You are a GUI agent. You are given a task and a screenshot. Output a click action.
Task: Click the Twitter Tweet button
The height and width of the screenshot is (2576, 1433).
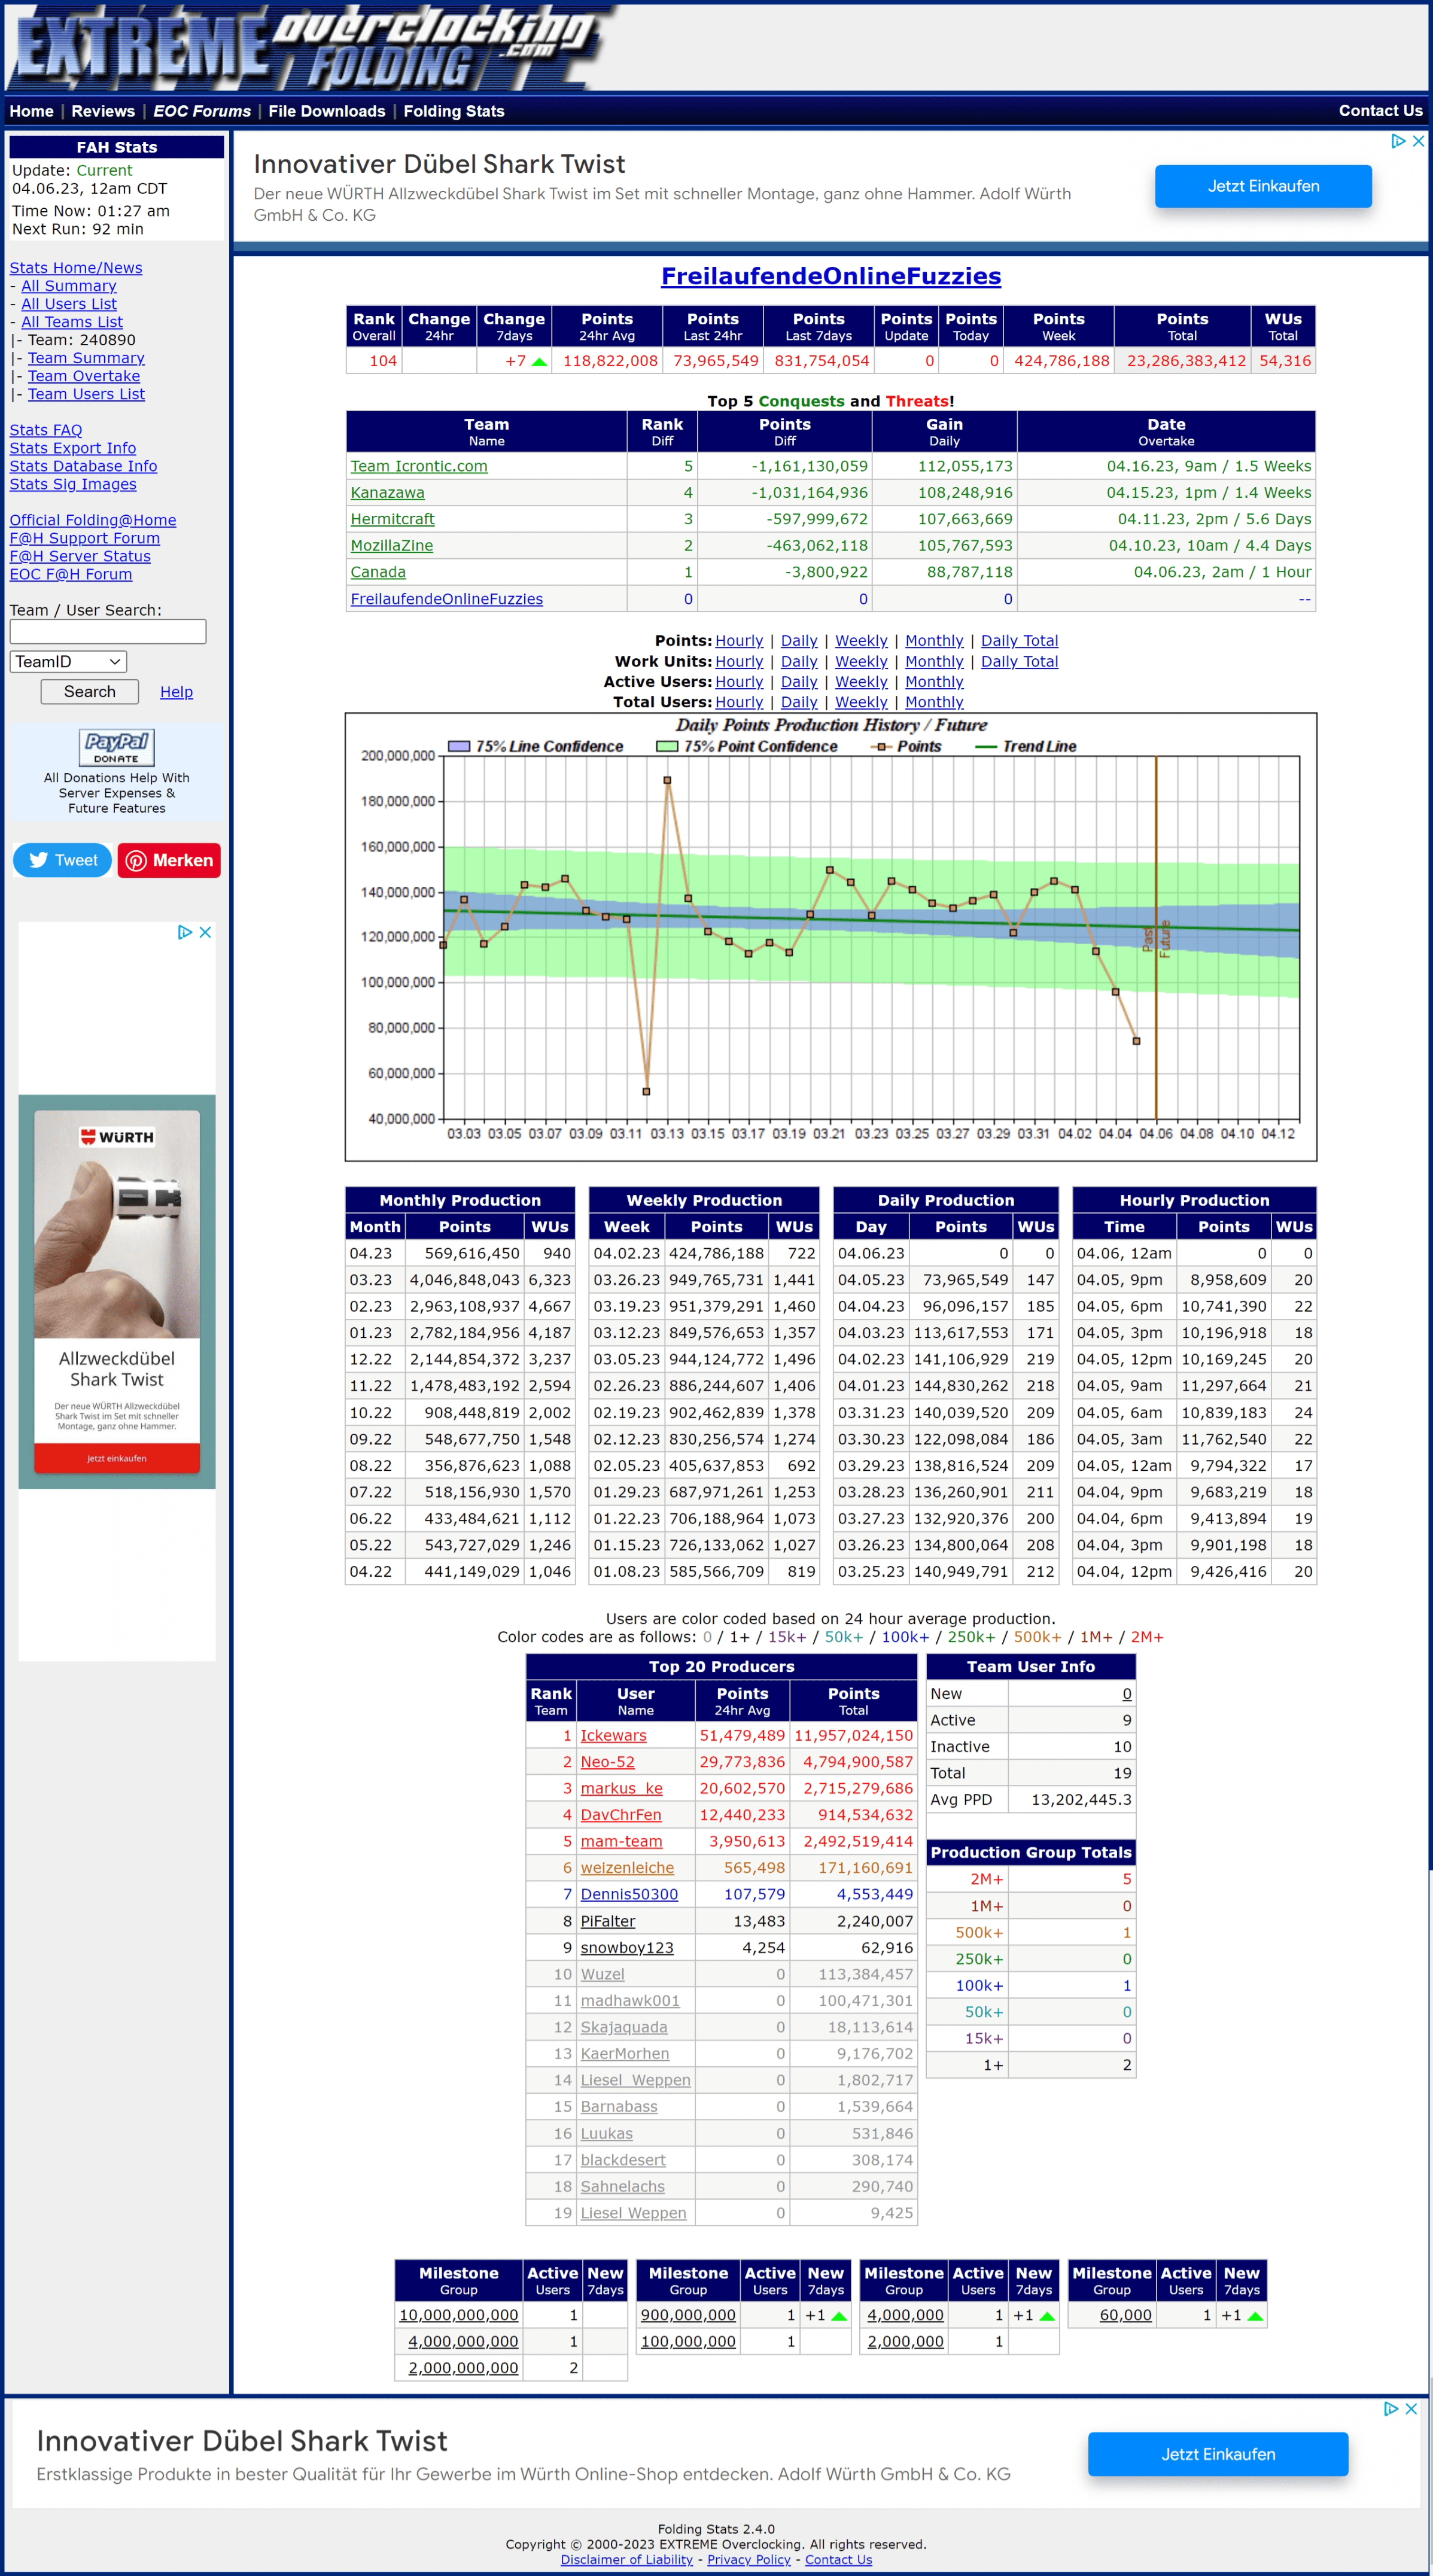click(62, 860)
